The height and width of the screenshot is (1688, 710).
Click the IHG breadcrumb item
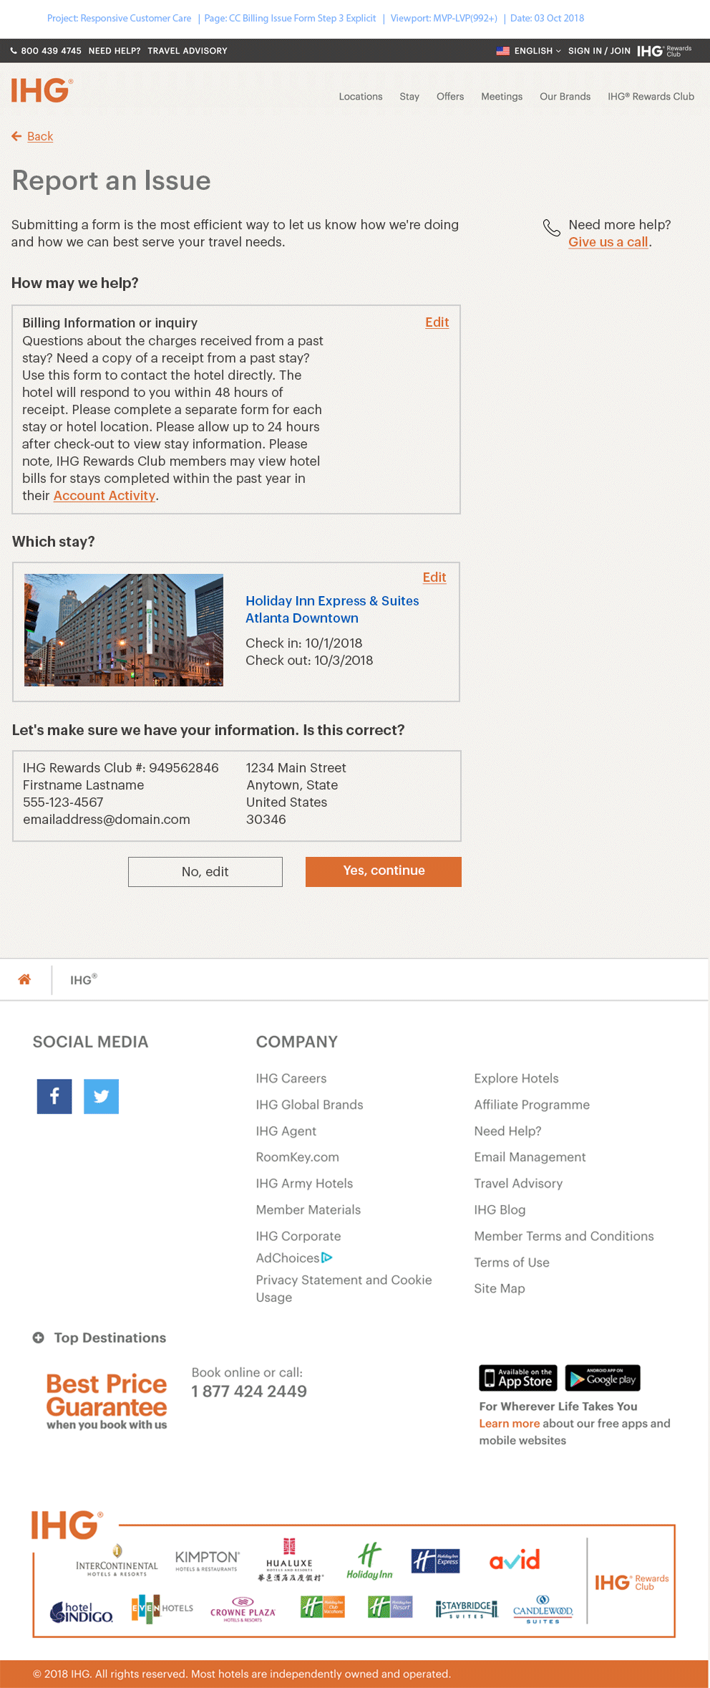pos(84,979)
